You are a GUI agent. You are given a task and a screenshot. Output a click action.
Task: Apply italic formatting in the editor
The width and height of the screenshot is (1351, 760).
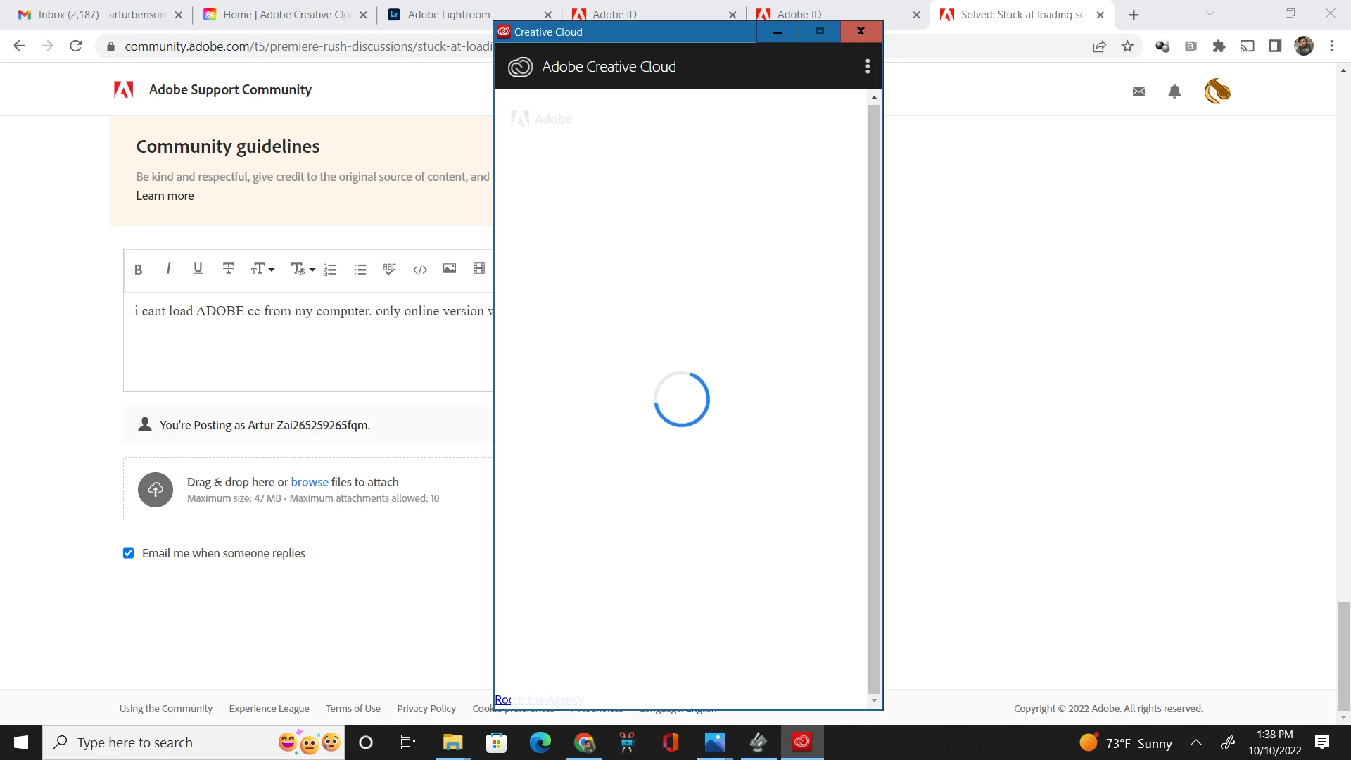[x=168, y=269]
